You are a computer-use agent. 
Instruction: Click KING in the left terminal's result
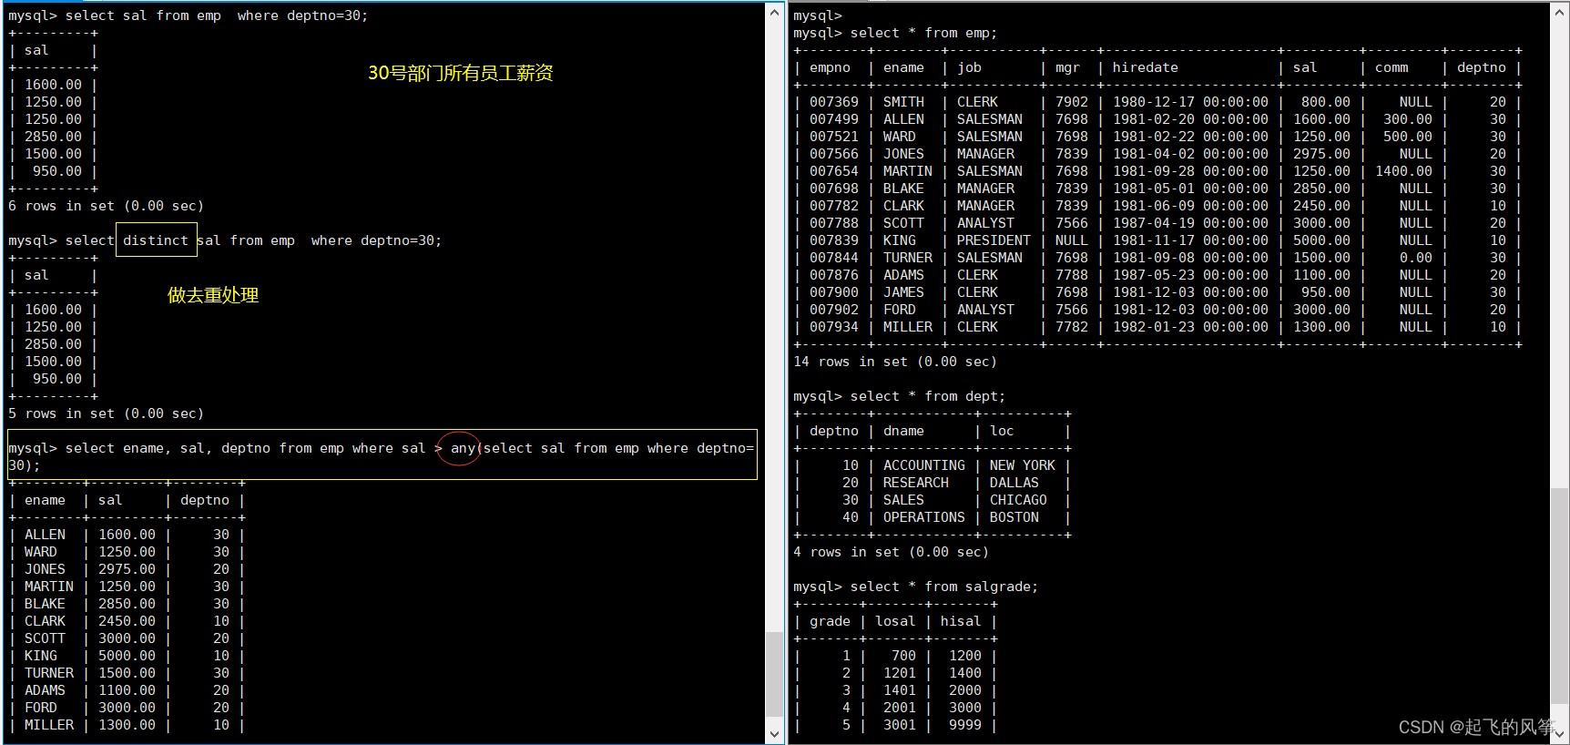click(x=40, y=656)
